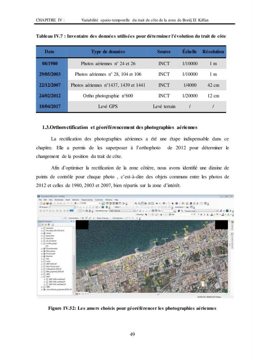Open the Transect Layer combo box
The height and width of the screenshot is (358, 253).
click(x=207, y=211)
